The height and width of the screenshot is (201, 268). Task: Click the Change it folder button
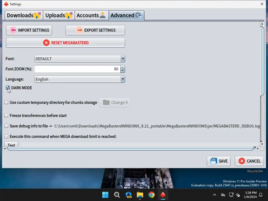click(115, 103)
